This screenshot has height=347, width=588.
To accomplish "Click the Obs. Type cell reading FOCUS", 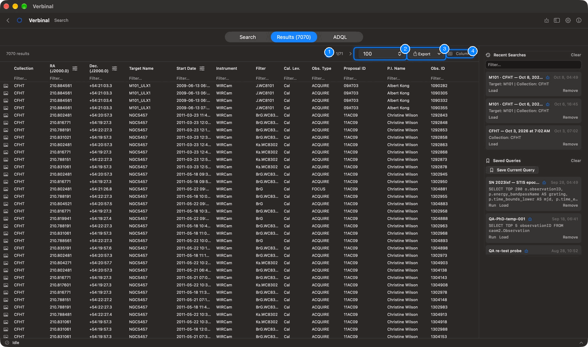I will point(318,189).
